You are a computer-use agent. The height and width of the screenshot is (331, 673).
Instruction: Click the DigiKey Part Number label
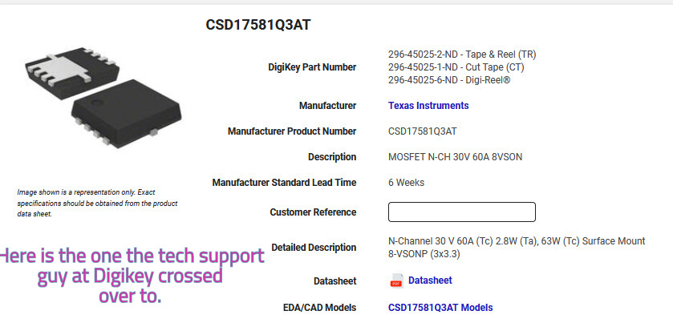click(312, 67)
